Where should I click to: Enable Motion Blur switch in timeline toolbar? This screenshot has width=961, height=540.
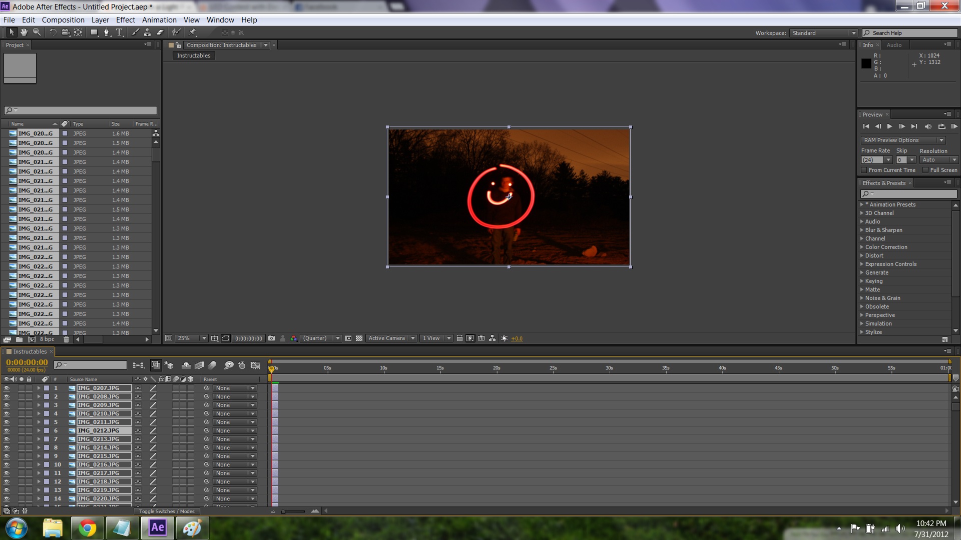point(212,365)
